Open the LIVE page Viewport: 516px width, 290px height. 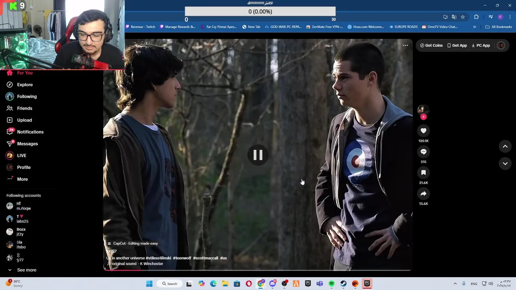click(16, 155)
